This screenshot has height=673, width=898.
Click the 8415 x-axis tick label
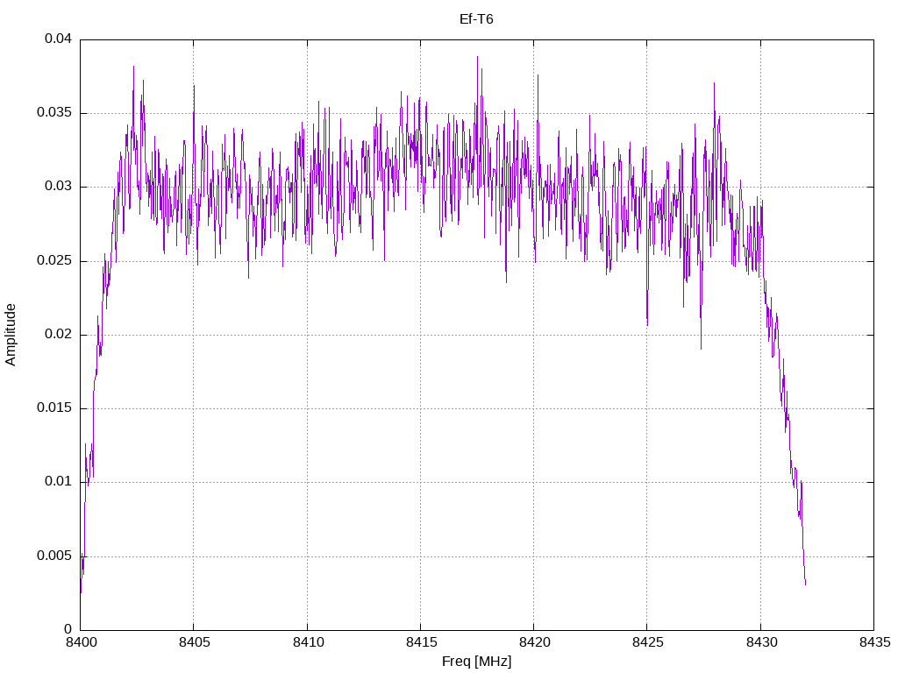click(421, 642)
